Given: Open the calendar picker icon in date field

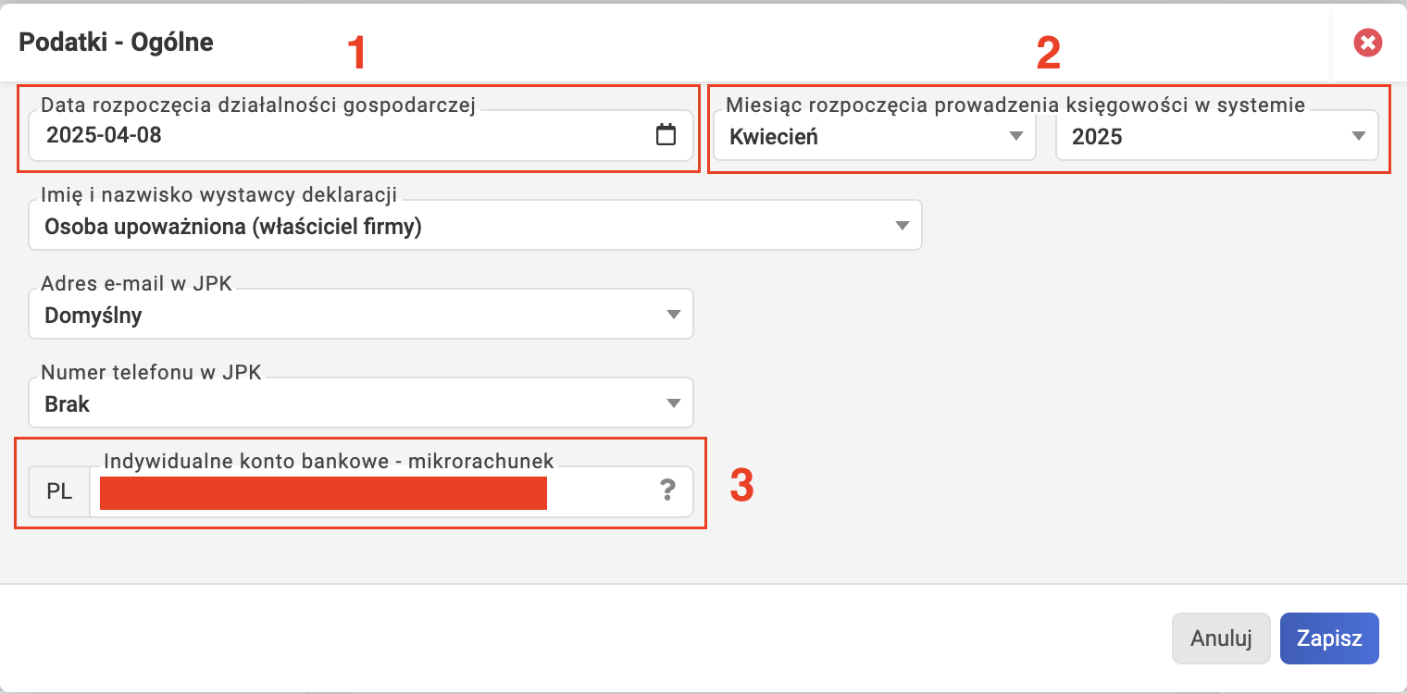Looking at the screenshot, I should [665, 135].
